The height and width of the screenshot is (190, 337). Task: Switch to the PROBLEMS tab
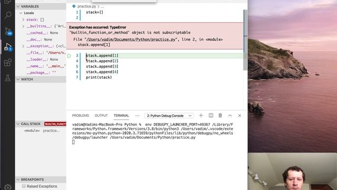[x=81, y=116]
